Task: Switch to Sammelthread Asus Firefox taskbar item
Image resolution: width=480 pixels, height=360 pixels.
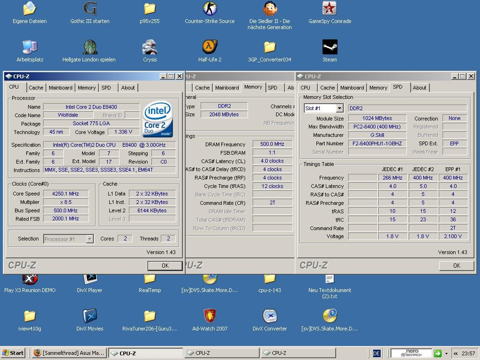Action: [x=69, y=353]
